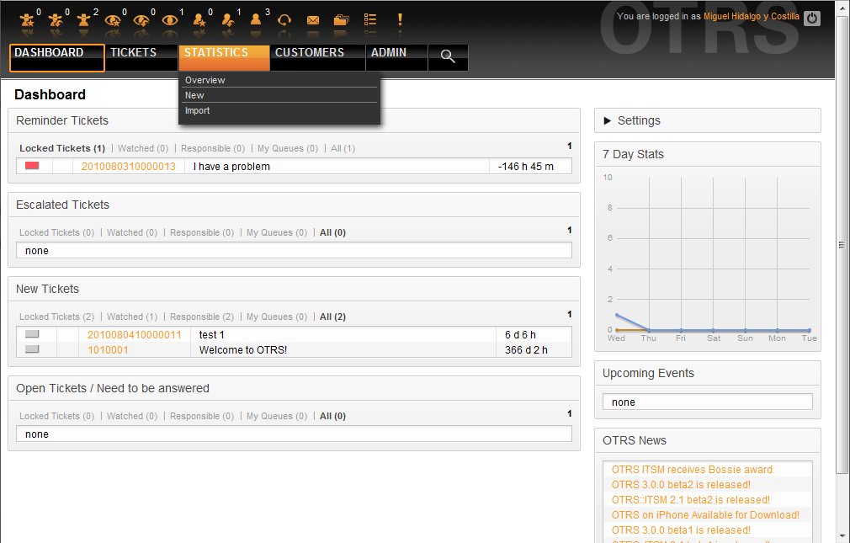Open 'OTRS ITSM receives Bossie award' news
Viewport: 850px width, 543px height.
692,470
